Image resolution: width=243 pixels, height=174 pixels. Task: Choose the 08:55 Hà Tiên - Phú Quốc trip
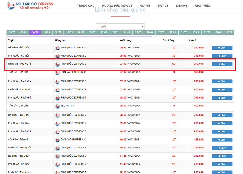[222, 115]
